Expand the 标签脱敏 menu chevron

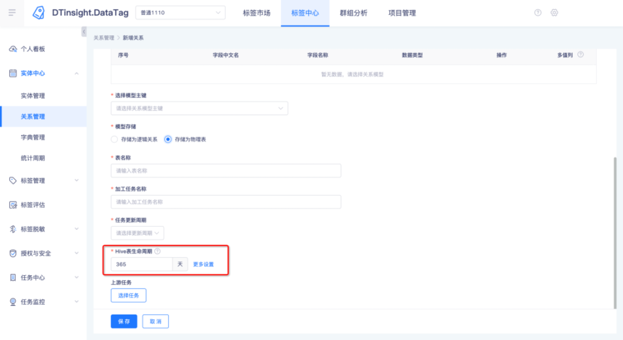(x=76, y=229)
